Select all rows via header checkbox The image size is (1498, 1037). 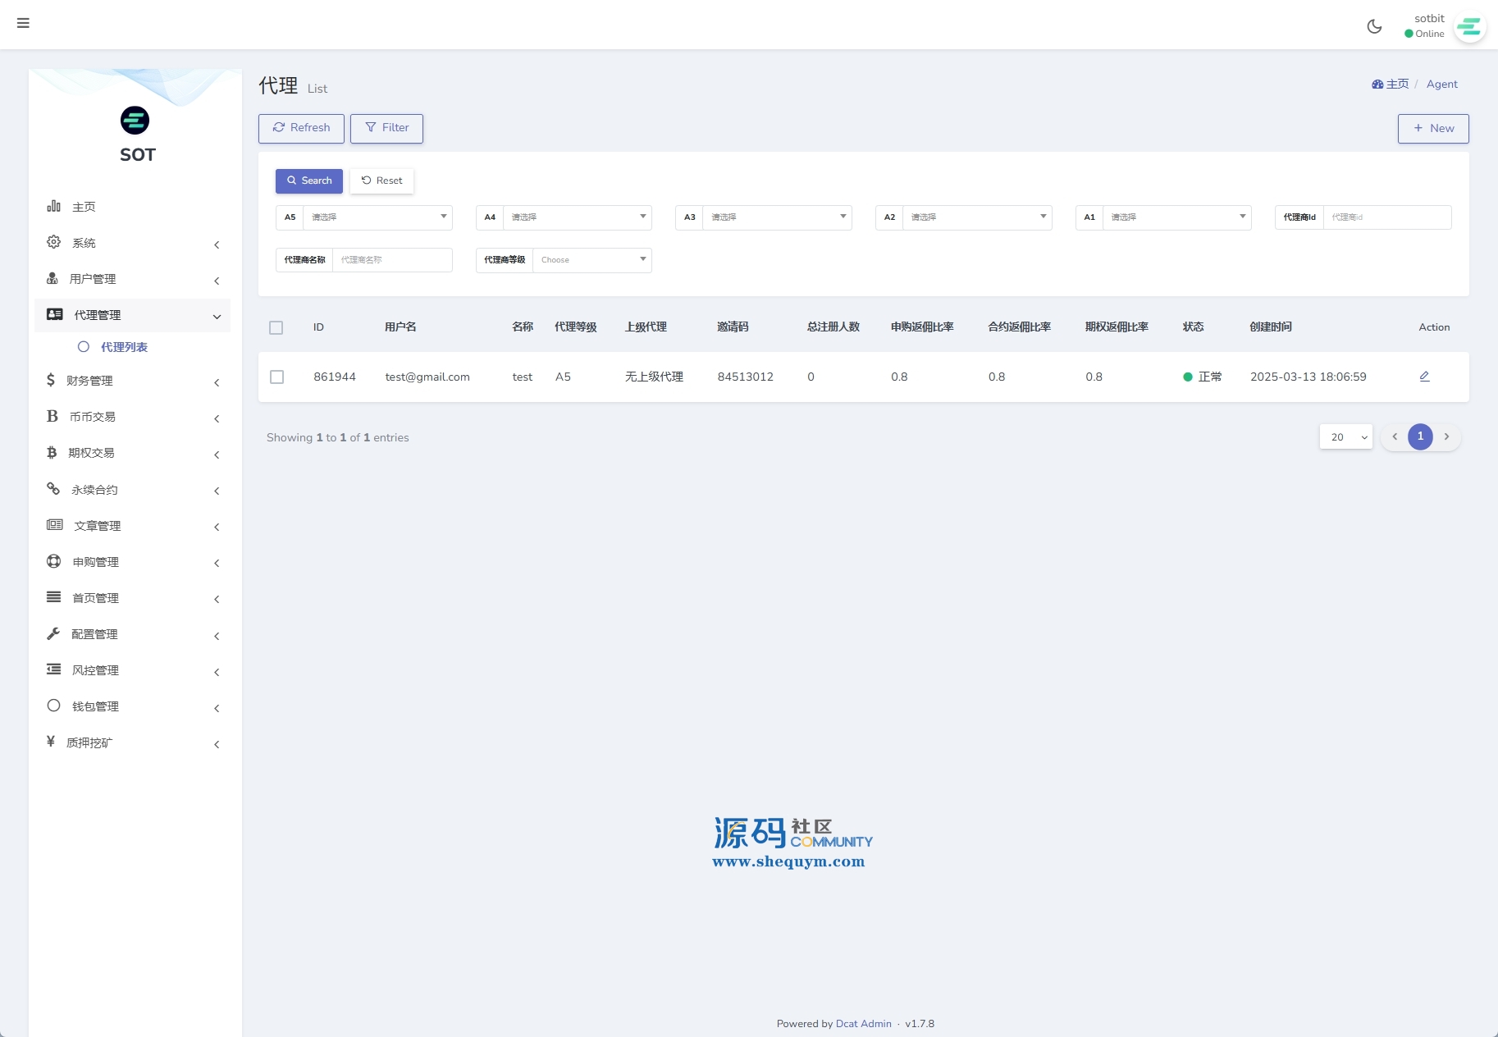point(276,327)
